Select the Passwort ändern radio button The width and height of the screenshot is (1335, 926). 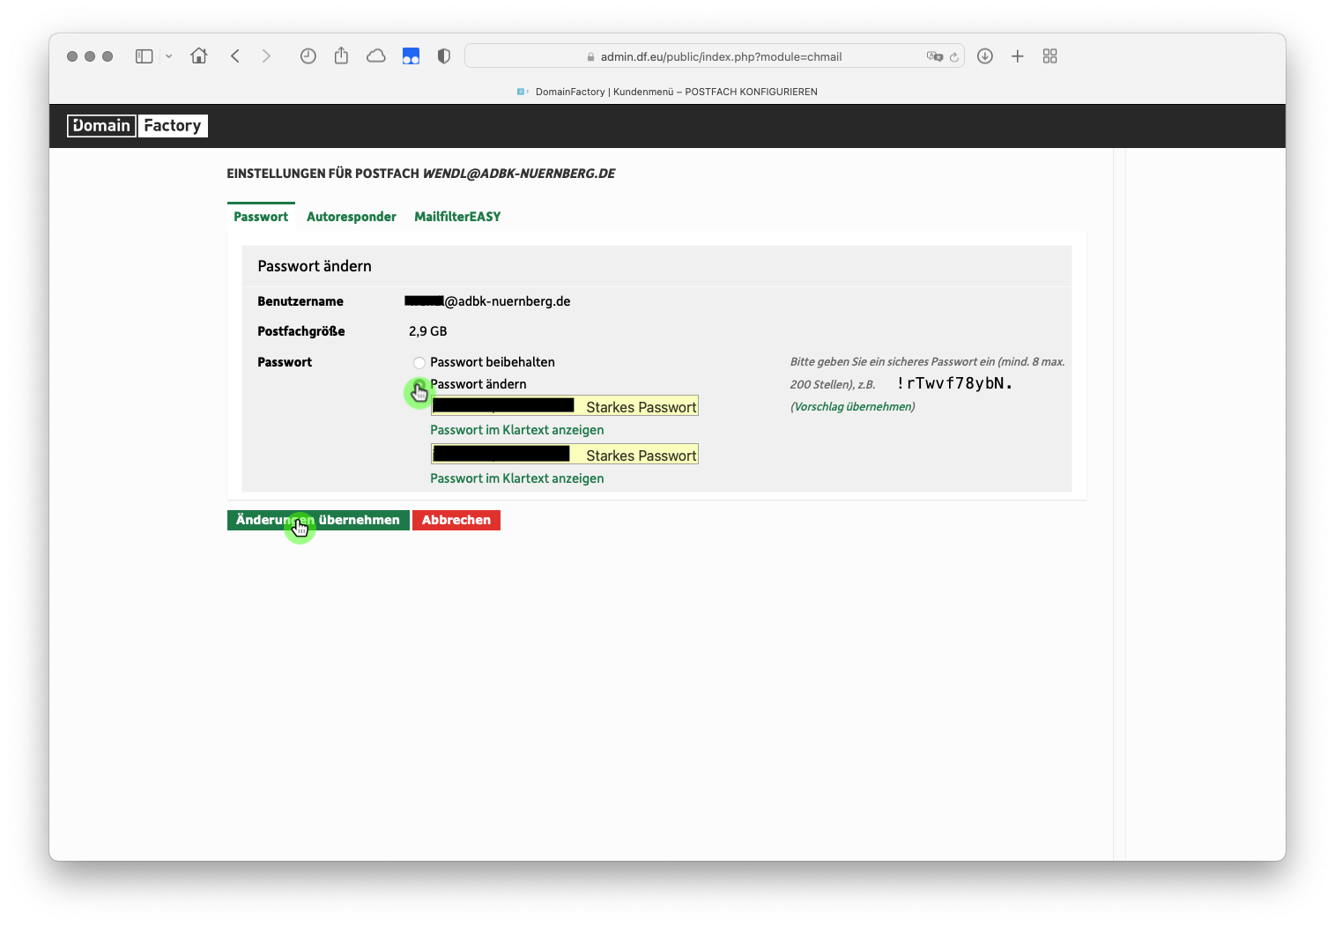[419, 385]
